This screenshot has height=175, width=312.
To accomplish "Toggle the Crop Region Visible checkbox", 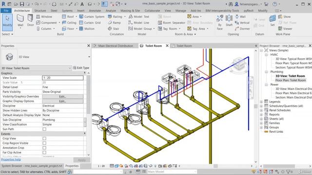I will [44, 143].
